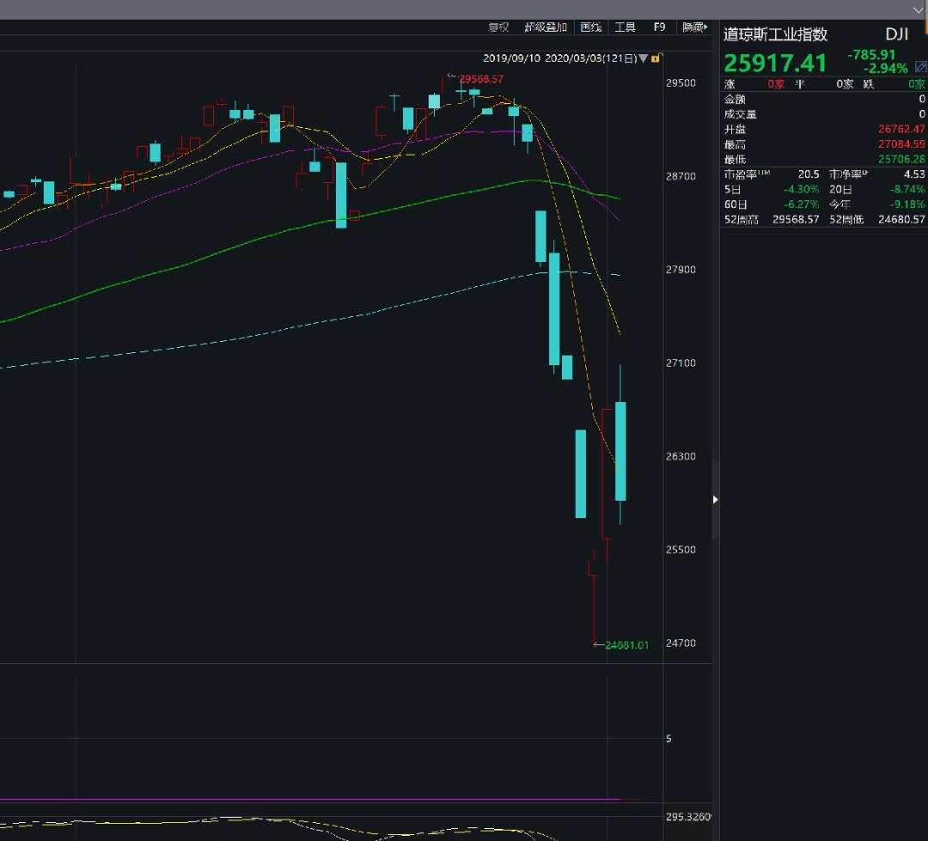Expand the date range dropdown triangle
928x841 pixels.
pos(644,58)
